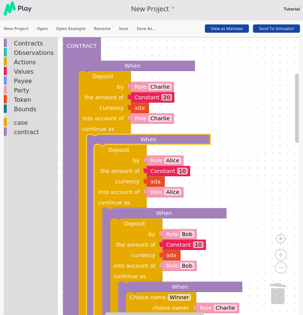The image size is (303, 315).
Task: Open the Tutorial link
Action: 292,9
